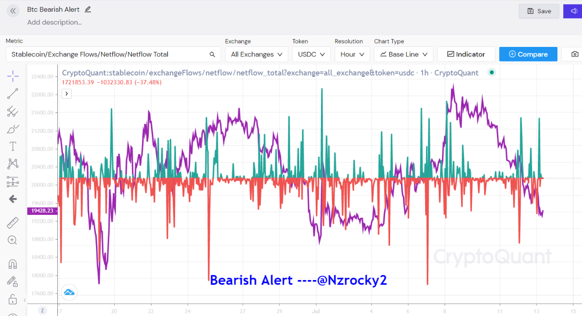Select the zoom in magnifier tool
This screenshot has height=316, width=582.
click(x=13, y=240)
